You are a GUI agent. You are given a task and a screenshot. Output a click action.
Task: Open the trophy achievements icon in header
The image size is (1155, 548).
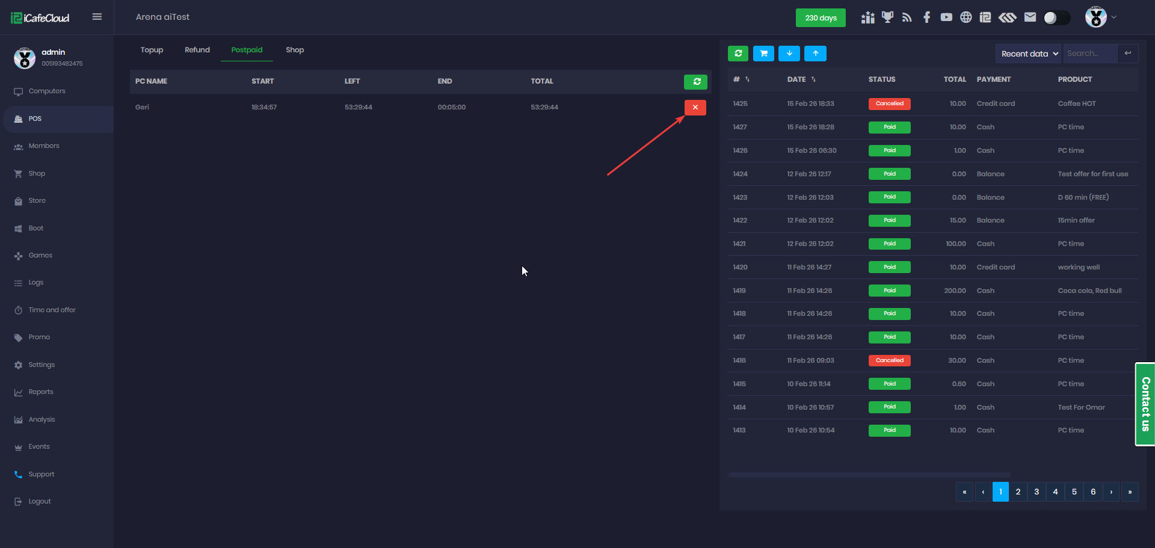887,17
